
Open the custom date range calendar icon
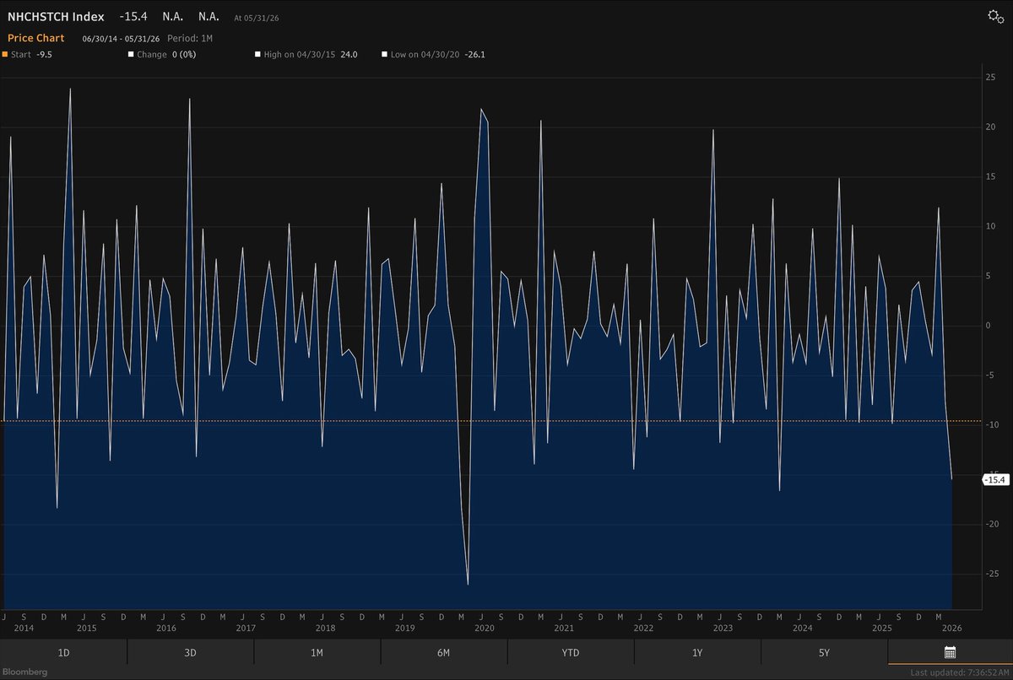pyautogui.click(x=950, y=652)
